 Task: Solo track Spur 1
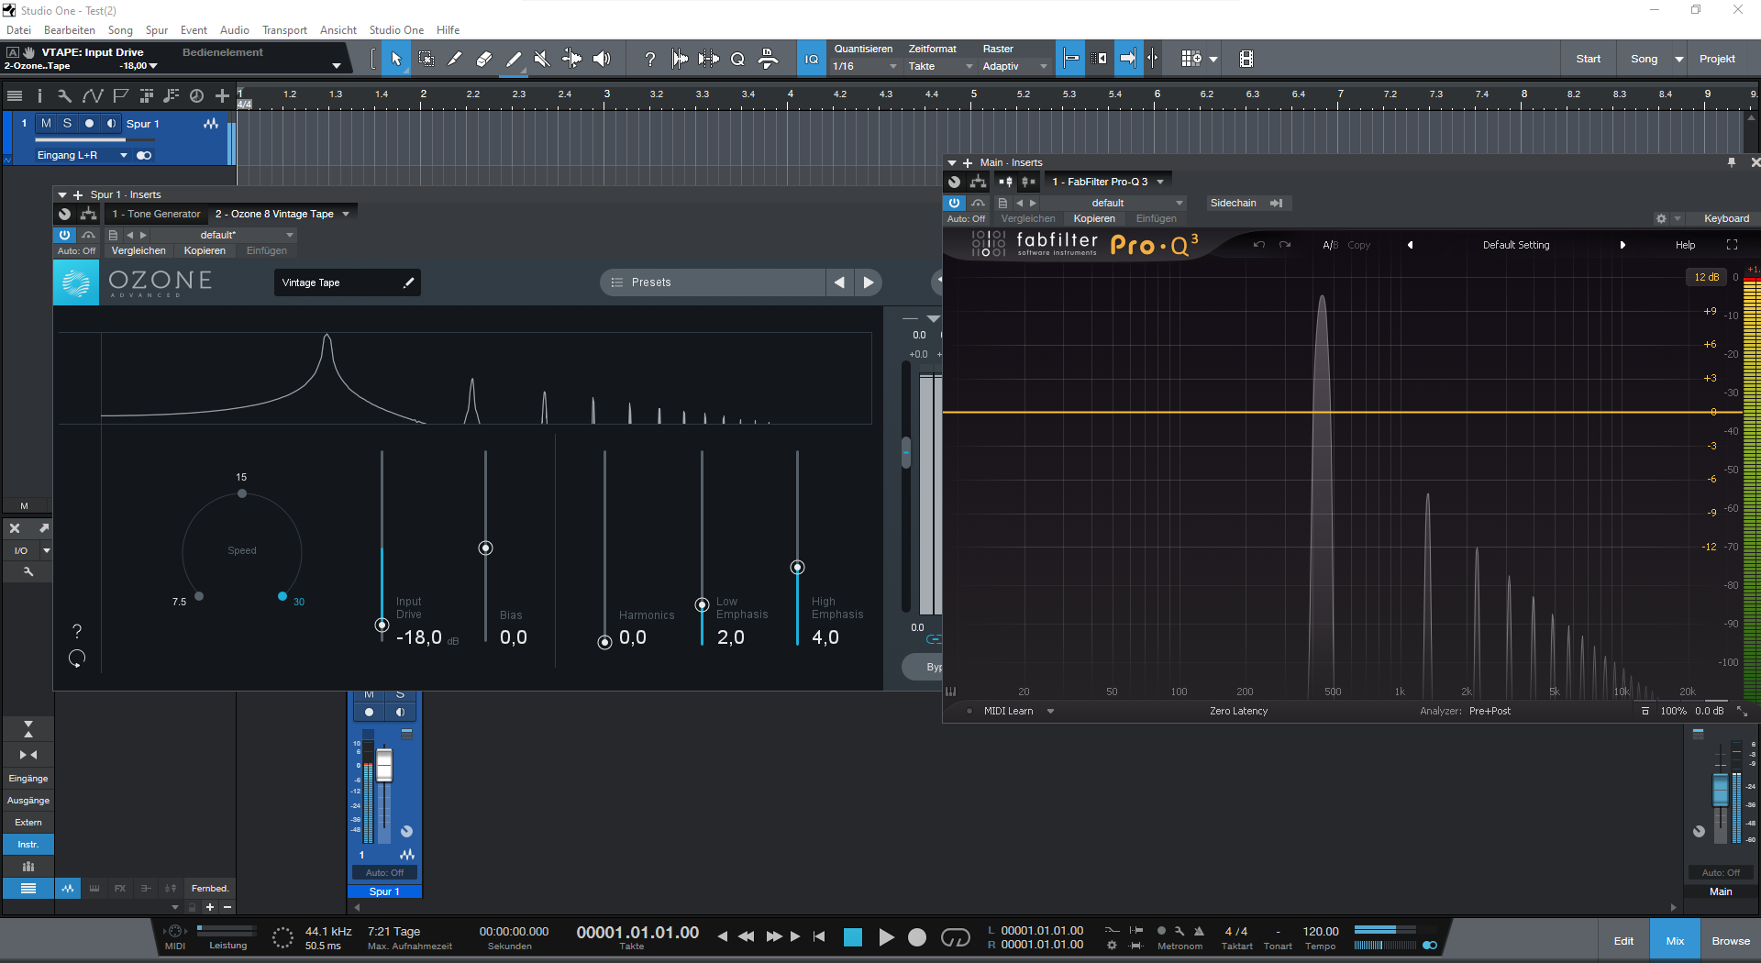point(67,123)
